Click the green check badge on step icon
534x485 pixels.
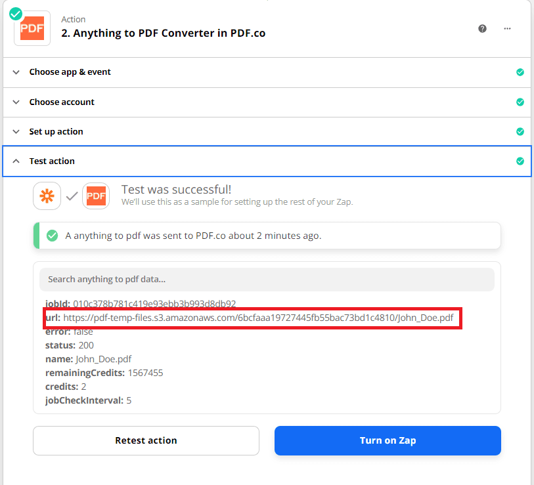16,13
